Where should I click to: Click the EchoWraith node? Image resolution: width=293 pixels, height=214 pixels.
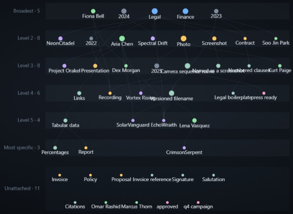click(x=164, y=120)
